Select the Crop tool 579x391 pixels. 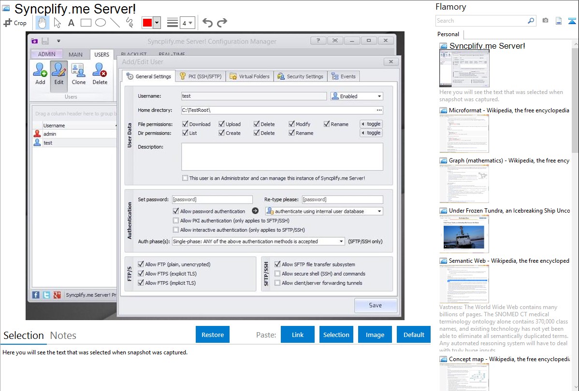[15, 23]
